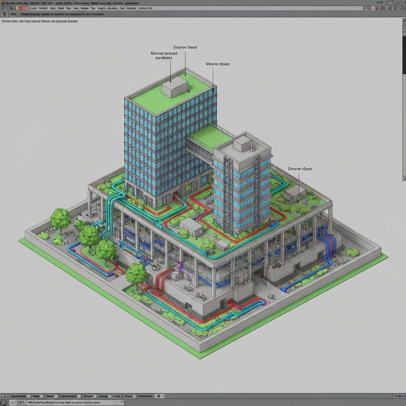Click the 'Dounon fleed' callout label on the tower

tap(185, 47)
